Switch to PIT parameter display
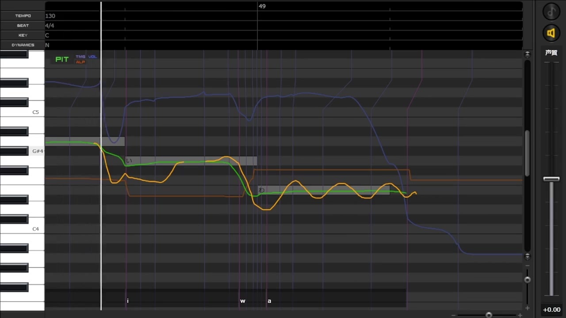 tap(62, 59)
